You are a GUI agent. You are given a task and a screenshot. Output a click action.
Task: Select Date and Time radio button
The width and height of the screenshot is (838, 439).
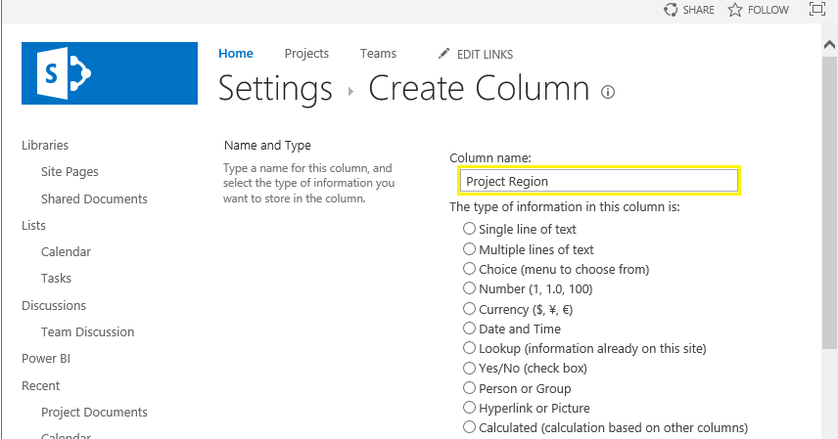[469, 329]
